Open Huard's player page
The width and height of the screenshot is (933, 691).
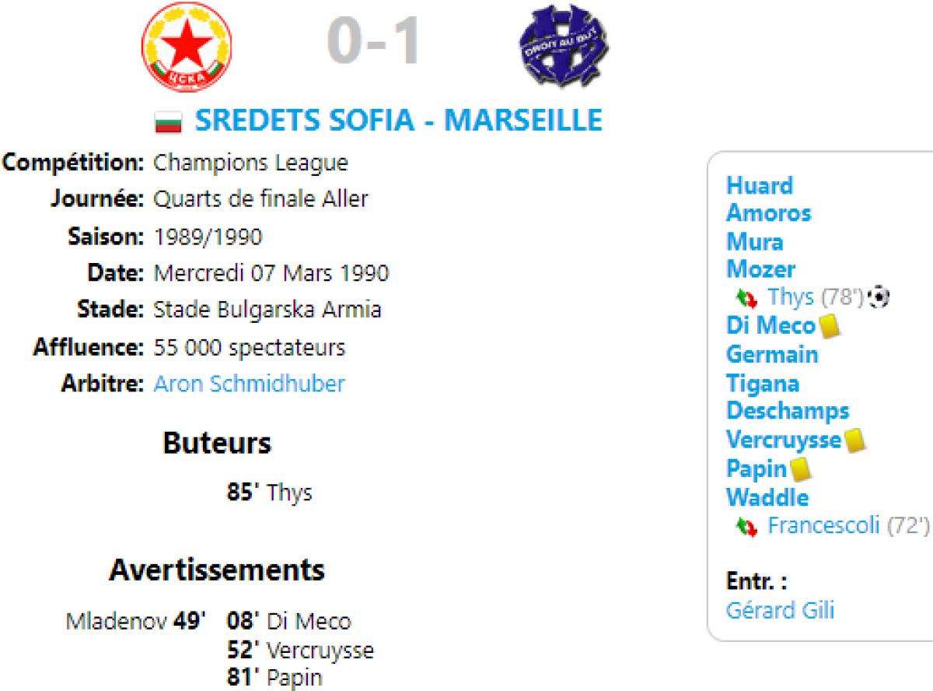coord(759,186)
